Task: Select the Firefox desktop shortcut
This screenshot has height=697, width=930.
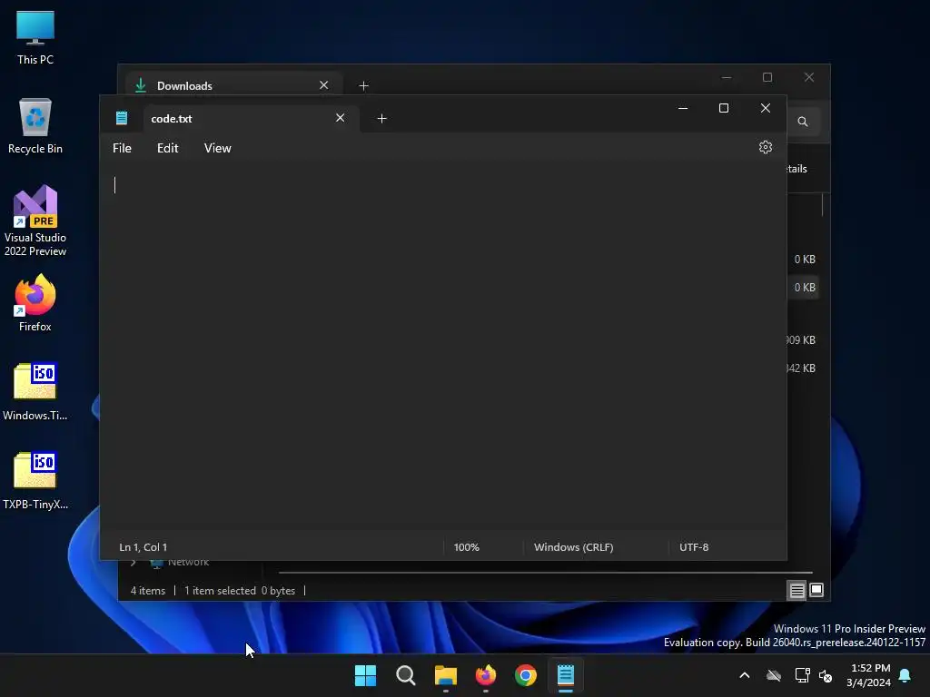Action: click(x=35, y=303)
